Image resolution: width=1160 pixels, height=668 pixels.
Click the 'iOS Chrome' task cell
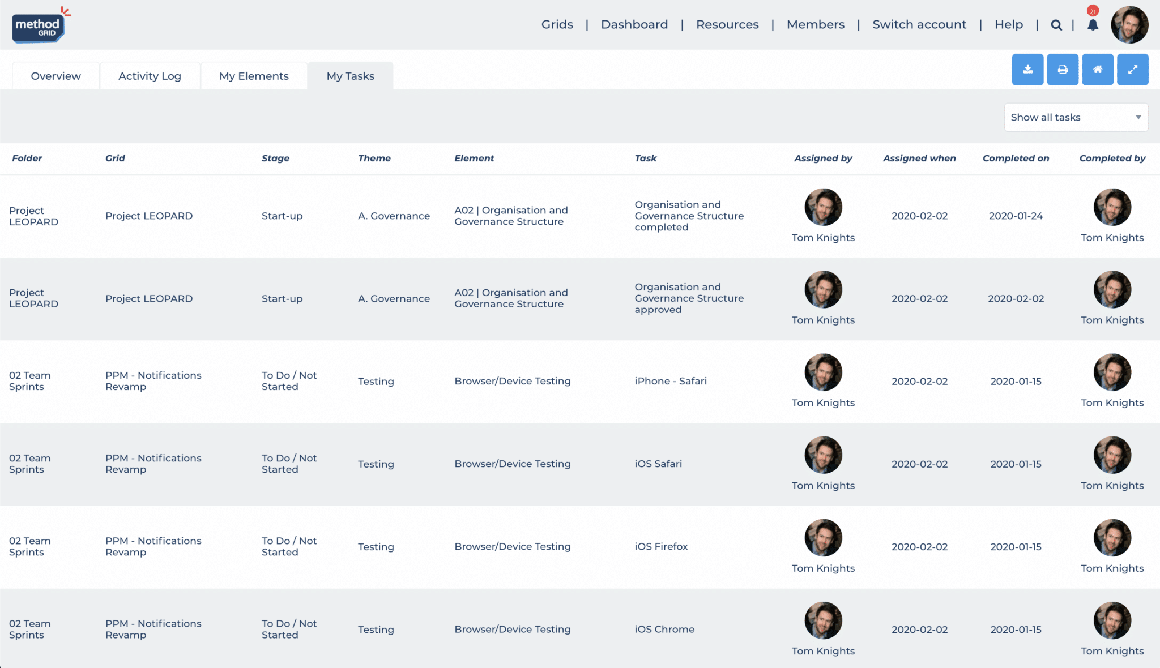pos(664,629)
